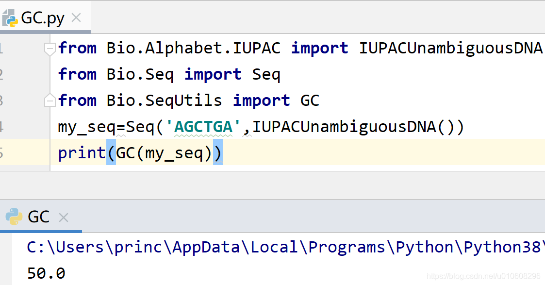Click line number 4 in the gutter

(1, 126)
